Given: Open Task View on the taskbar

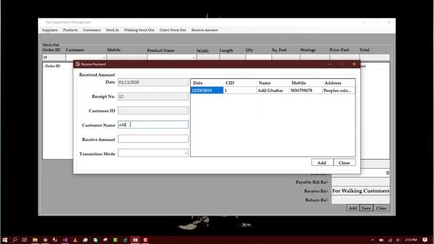Looking at the screenshot, I should point(24,240).
